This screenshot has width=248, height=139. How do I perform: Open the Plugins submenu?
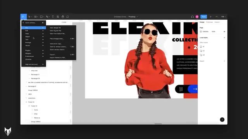click(34, 51)
